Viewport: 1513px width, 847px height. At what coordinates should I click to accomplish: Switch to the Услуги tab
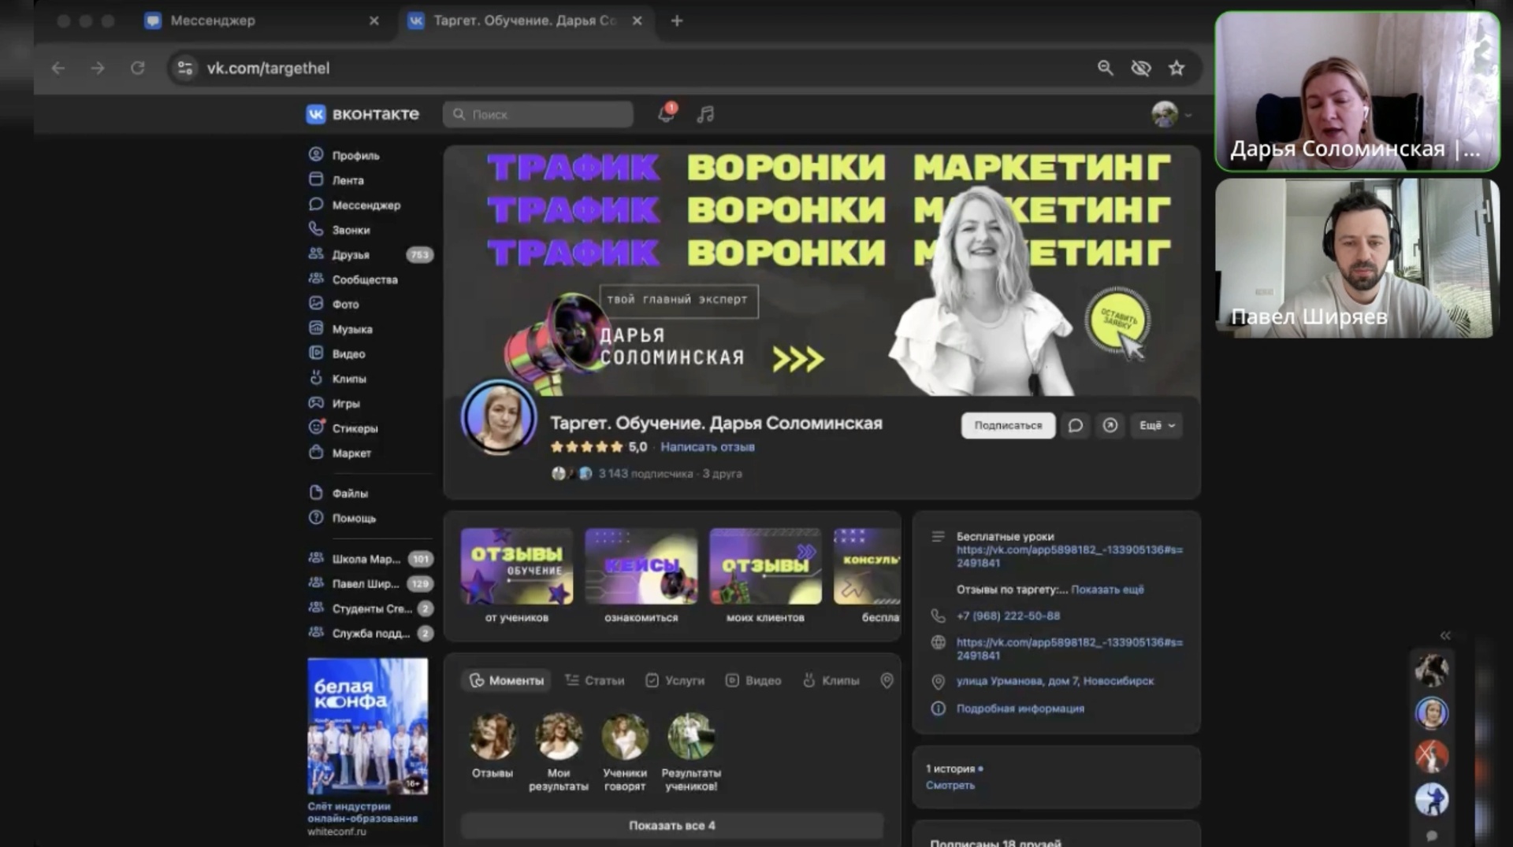coord(675,681)
